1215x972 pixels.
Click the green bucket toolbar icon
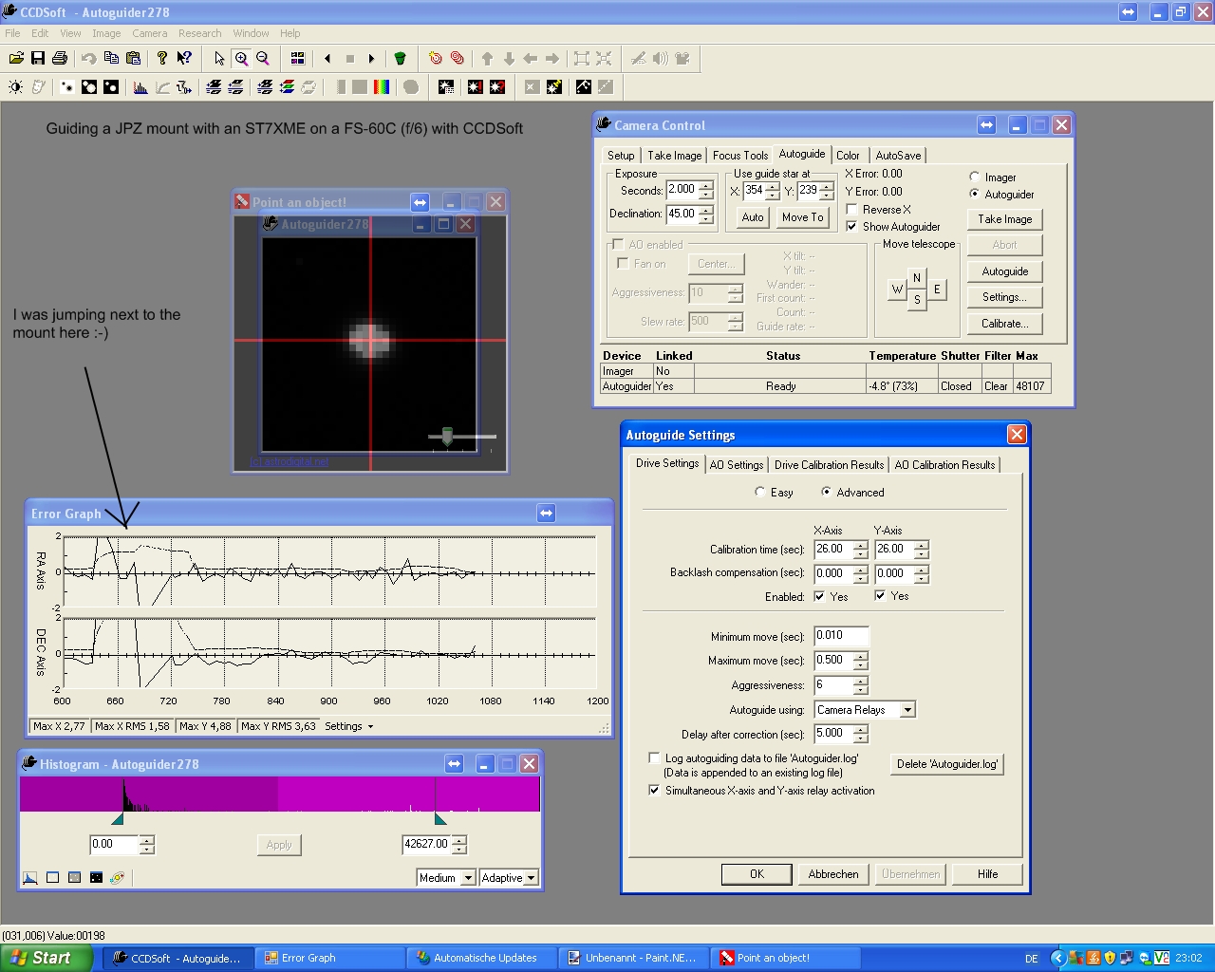coord(401,58)
